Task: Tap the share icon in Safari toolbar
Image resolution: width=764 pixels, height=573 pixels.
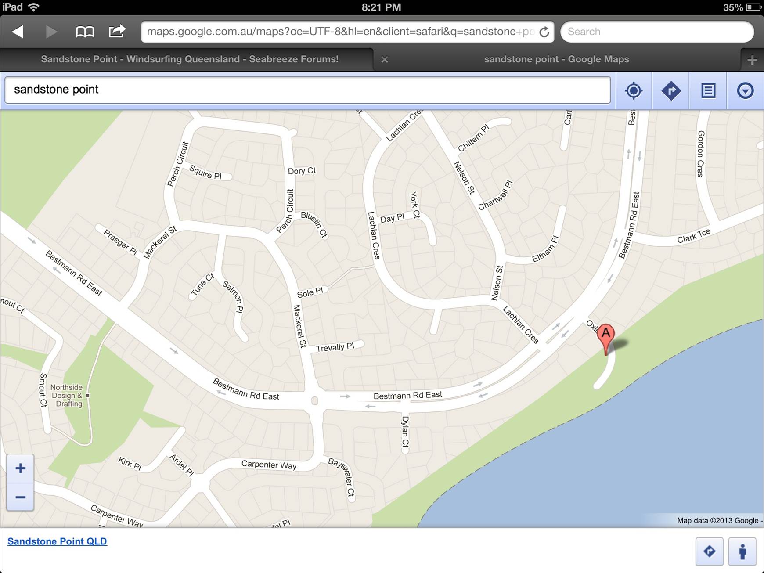Action: point(117,31)
